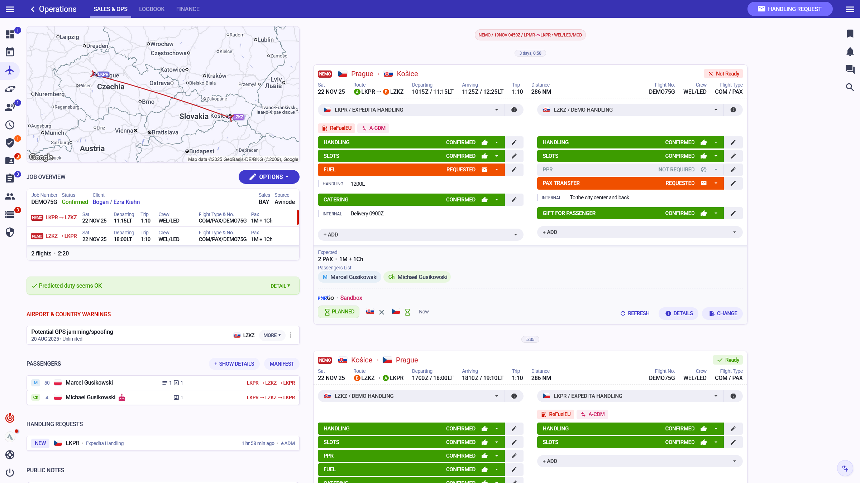Toggle PAX TRANSFER requested mail status

(x=703, y=183)
